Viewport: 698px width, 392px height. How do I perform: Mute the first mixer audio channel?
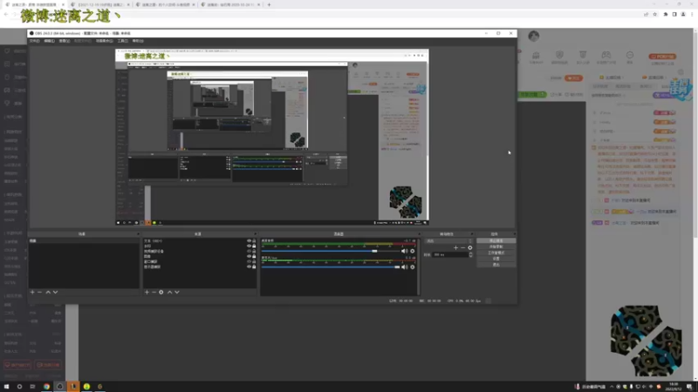(x=404, y=251)
